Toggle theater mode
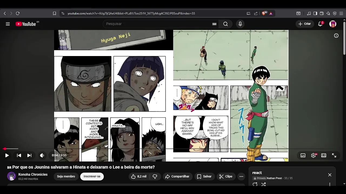The image size is (346, 194). tap(324, 155)
